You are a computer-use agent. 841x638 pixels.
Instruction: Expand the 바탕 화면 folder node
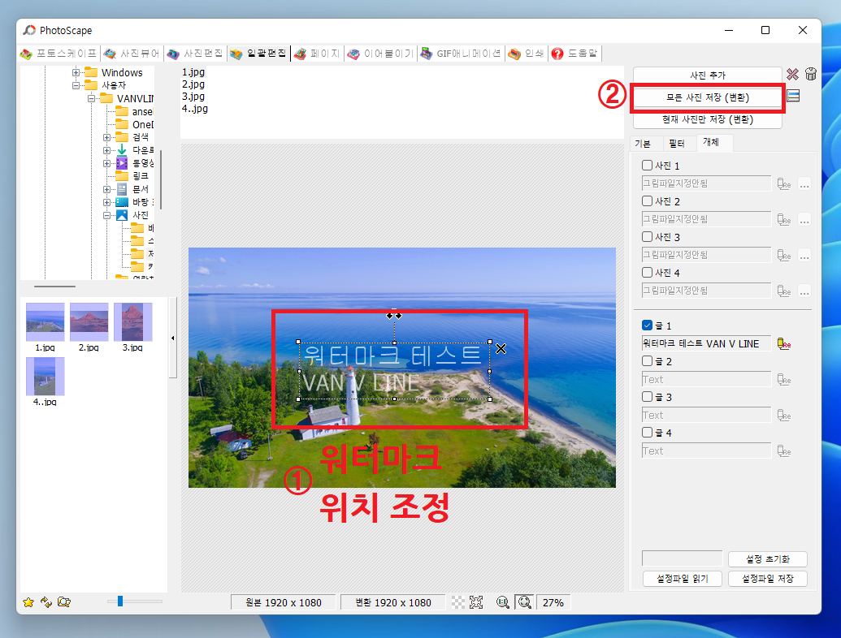[x=106, y=202]
